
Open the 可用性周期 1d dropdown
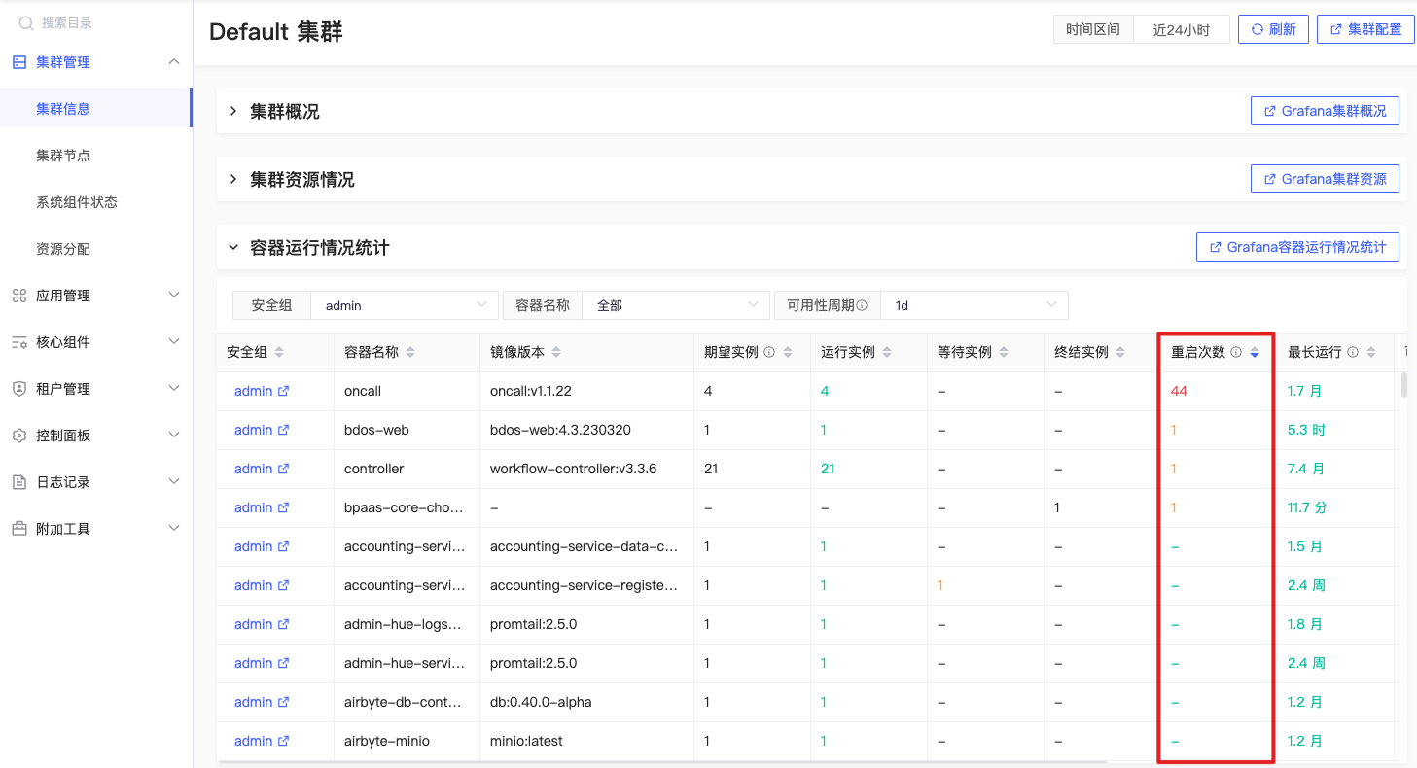(x=974, y=305)
